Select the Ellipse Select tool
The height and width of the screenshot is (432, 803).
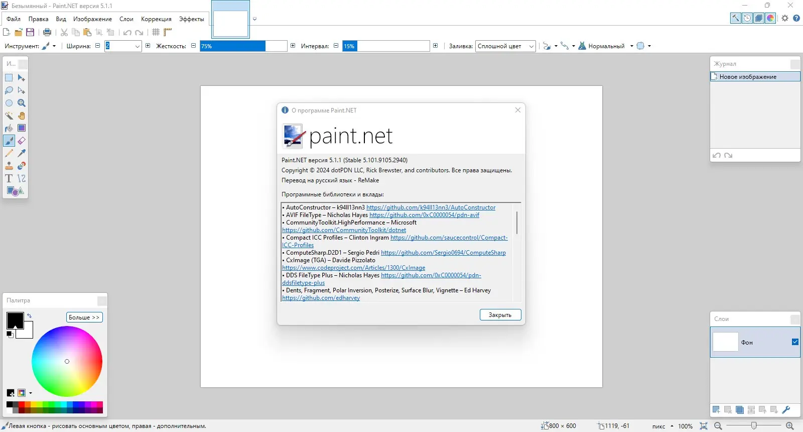9,103
